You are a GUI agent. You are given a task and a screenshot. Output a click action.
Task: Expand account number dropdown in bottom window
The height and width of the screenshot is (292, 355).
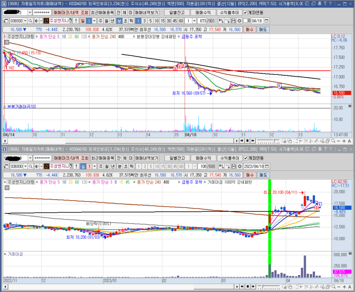point(30,158)
